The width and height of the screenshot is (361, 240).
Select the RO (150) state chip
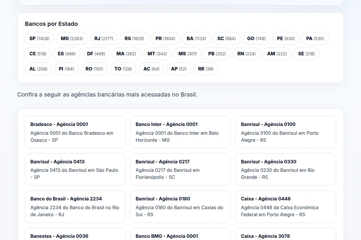coord(94,69)
